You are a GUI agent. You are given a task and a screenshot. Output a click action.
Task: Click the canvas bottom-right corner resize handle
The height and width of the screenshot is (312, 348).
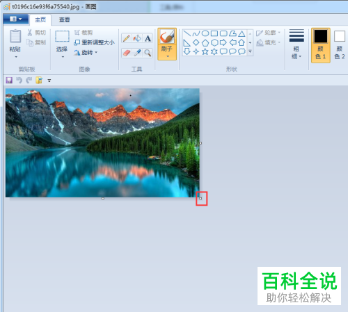[200, 198]
